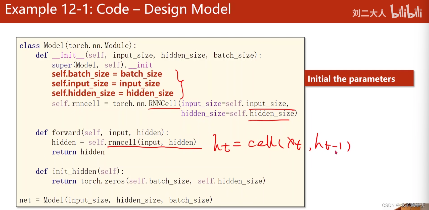Click the 'super(Model, self).__init' line
Image resolution: width=429 pixels, height=210 pixels.
pyautogui.click(x=102, y=65)
